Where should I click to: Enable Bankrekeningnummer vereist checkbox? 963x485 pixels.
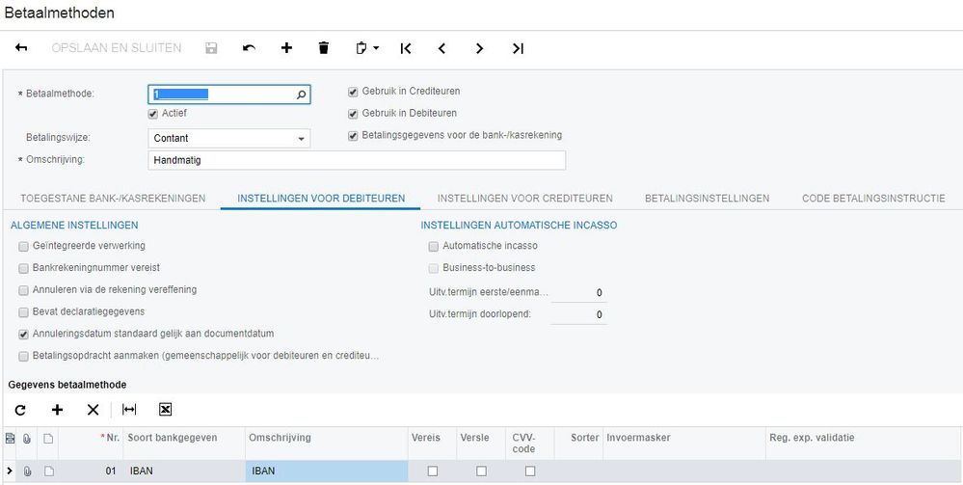click(23, 267)
